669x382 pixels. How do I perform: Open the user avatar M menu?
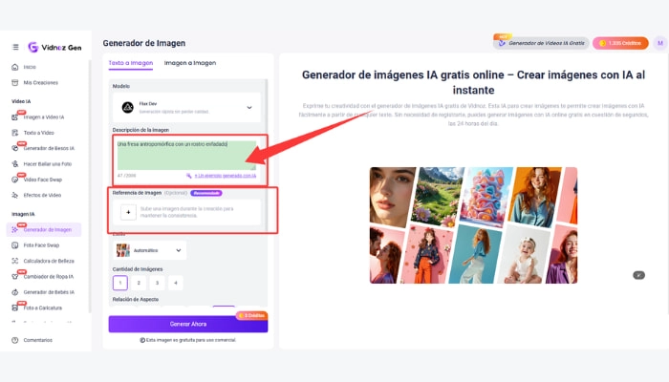point(660,43)
